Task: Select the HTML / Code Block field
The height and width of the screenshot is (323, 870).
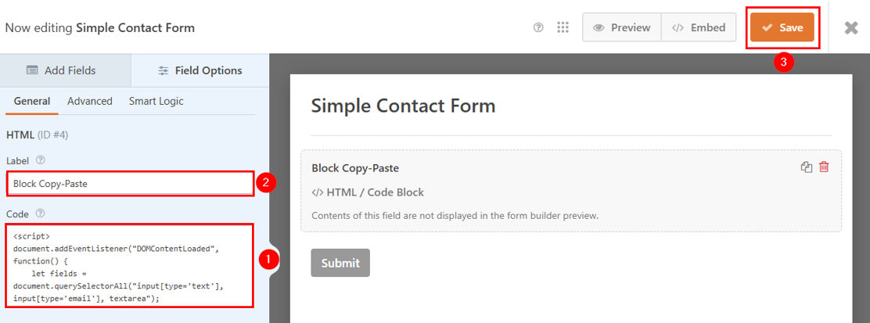Action: coord(570,191)
